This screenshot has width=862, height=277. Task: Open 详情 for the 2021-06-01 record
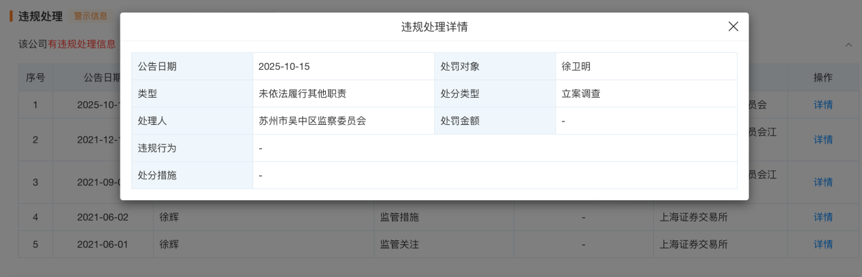823,244
